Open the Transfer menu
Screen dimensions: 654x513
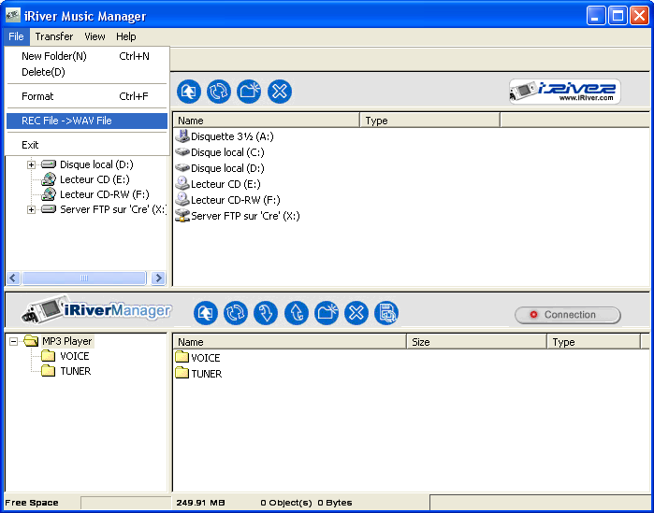(x=54, y=36)
